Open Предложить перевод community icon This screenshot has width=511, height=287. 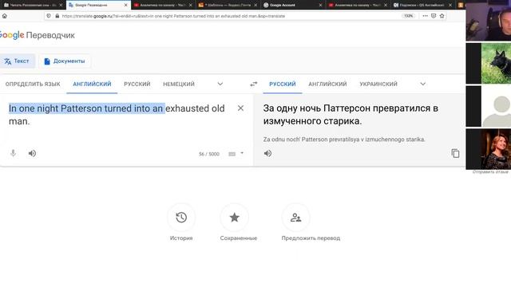[x=295, y=218]
